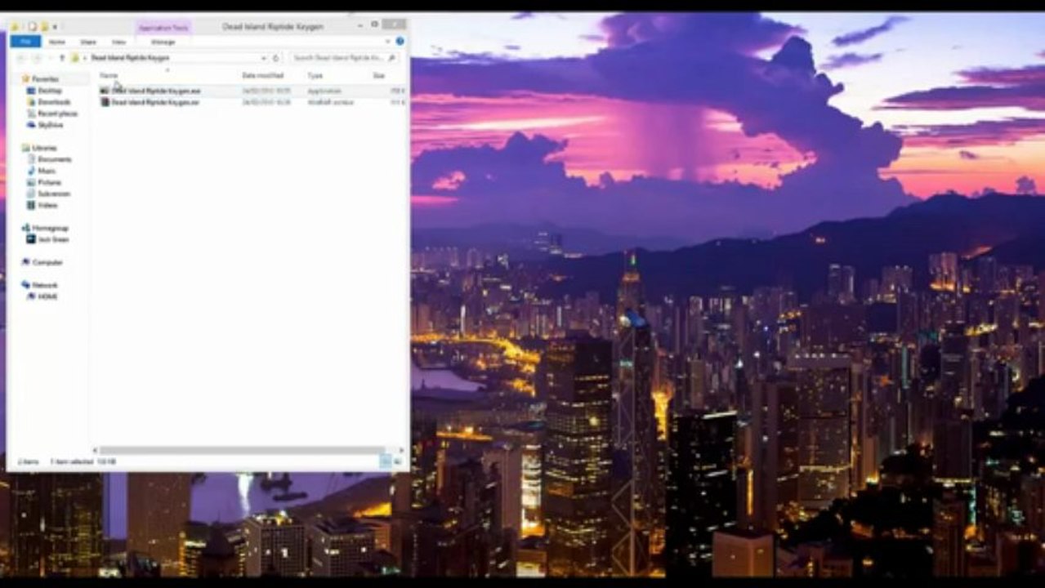Open Downloads under Favorites
This screenshot has width=1045, height=588.
[54, 102]
